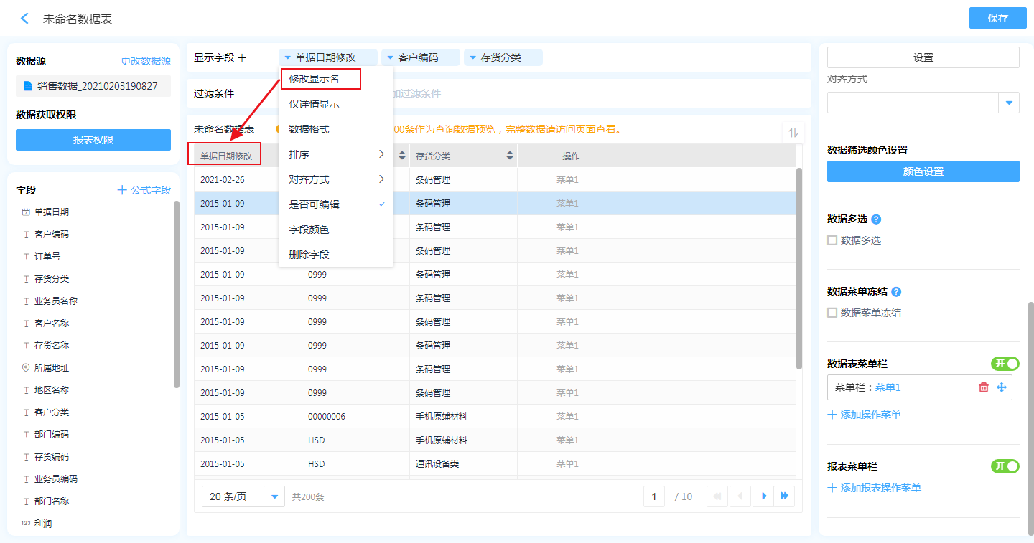The height and width of the screenshot is (543, 1034).
Task: Toggle off the 报表菜单栏 switch
Action: [x=1005, y=466]
